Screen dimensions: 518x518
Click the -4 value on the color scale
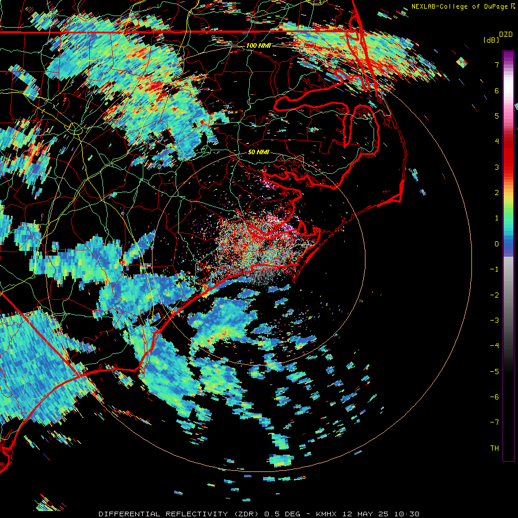click(494, 346)
